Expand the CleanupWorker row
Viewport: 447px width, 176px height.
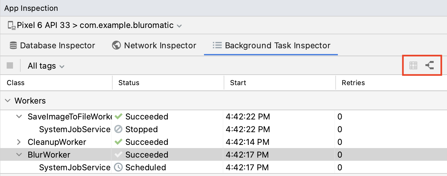pyautogui.click(x=19, y=142)
